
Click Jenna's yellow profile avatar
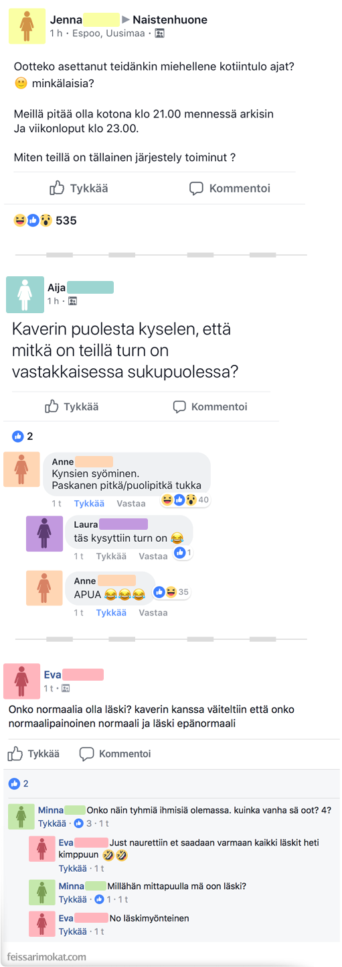pyautogui.click(x=27, y=26)
